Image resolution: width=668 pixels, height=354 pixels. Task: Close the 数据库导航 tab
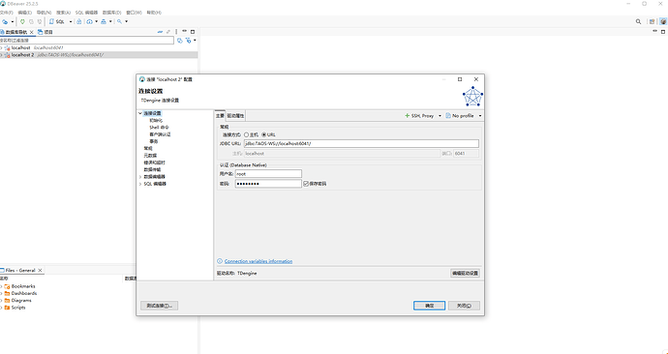[31, 32]
